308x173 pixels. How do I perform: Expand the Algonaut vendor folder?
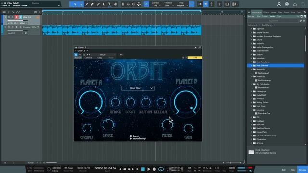coord(252,29)
